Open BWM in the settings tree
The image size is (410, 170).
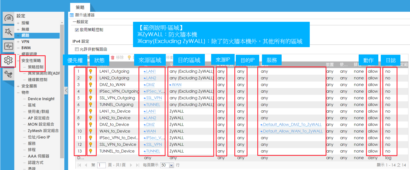coord(26,48)
